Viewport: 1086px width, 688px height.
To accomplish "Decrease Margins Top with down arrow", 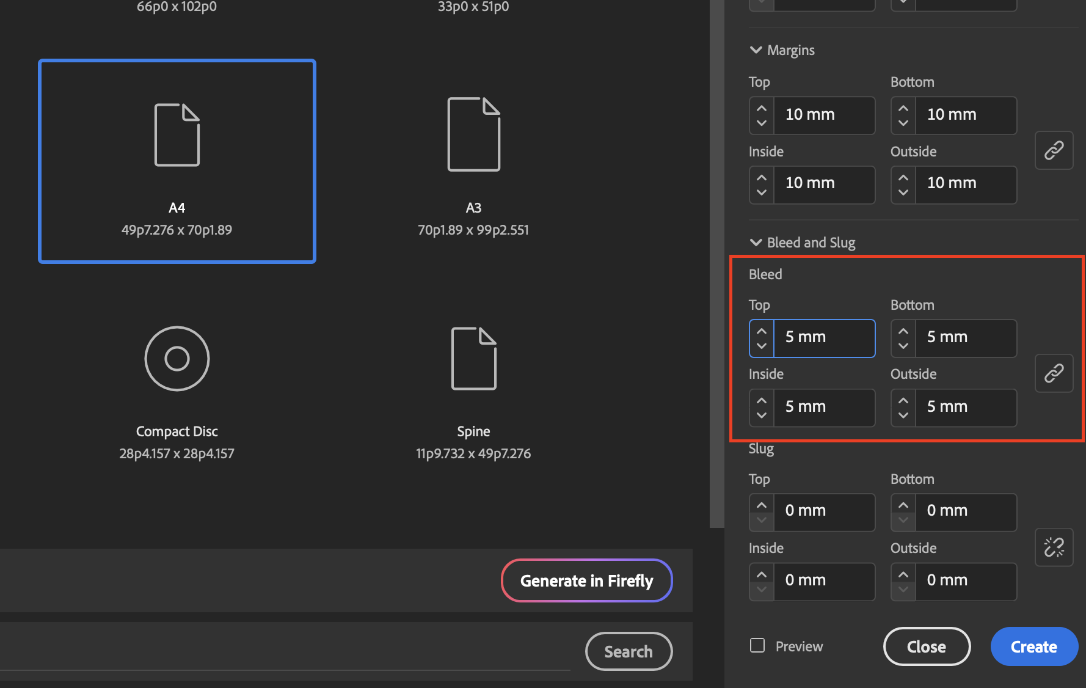I will coord(762,123).
